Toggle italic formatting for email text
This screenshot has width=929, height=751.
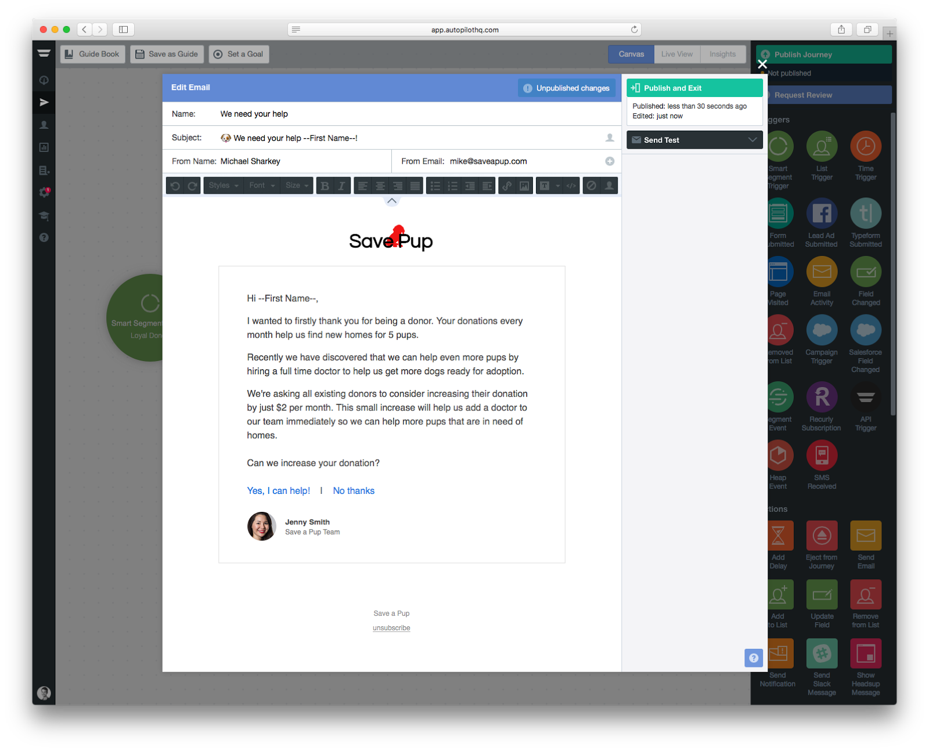(341, 185)
